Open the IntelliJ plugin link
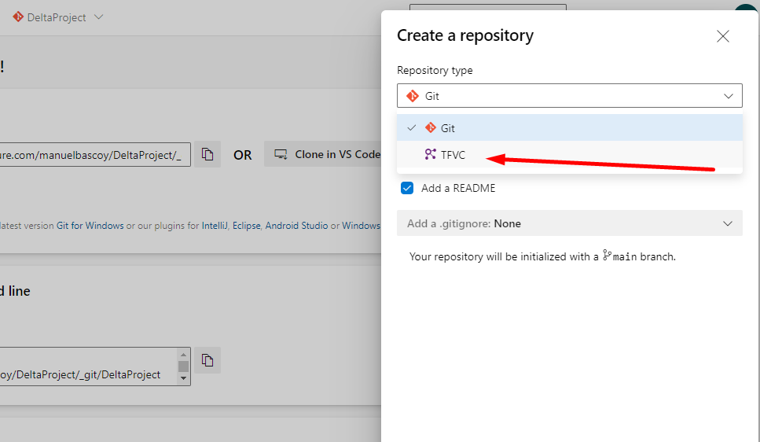 pyautogui.click(x=215, y=226)
